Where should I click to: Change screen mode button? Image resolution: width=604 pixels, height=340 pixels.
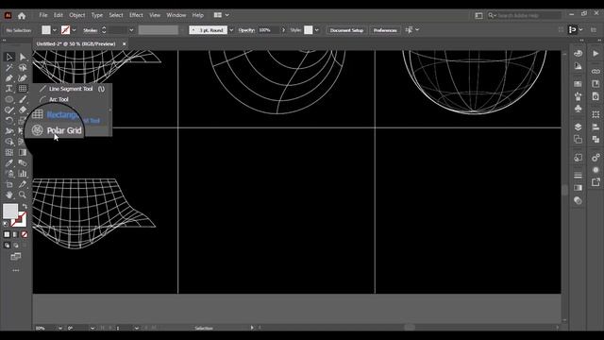[x=16, y=256]
